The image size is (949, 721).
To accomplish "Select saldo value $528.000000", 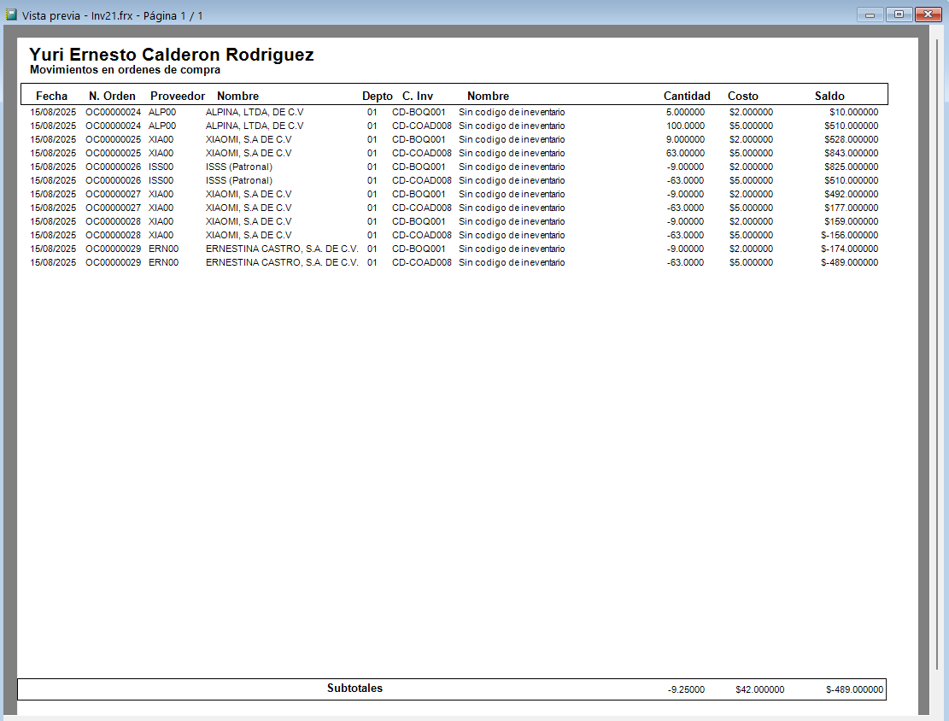I will 851,139.
